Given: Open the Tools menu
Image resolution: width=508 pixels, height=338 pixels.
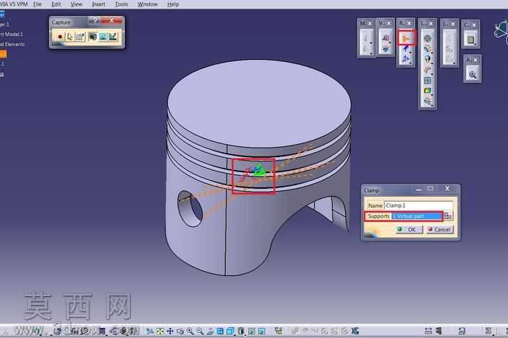Looking at the screenshot, I should (x=121, y=4).
